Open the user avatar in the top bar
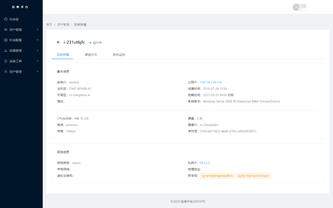Image resolution: width=333 pixels, height=208 pixels. 296,7
